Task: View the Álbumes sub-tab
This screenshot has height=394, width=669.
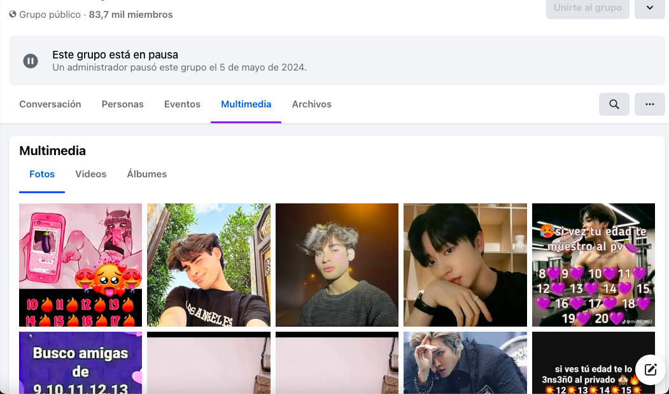Action: pyautogui.click(x=147, y=174)
